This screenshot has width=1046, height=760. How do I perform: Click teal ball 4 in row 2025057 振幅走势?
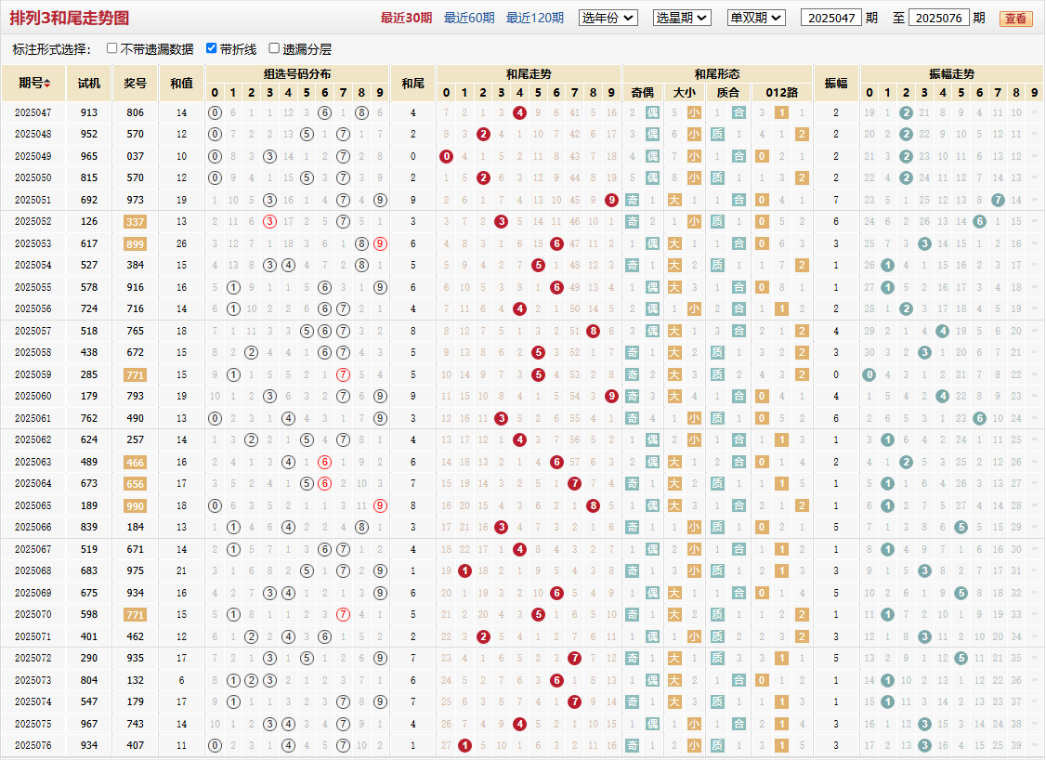(x=943, y=331)
